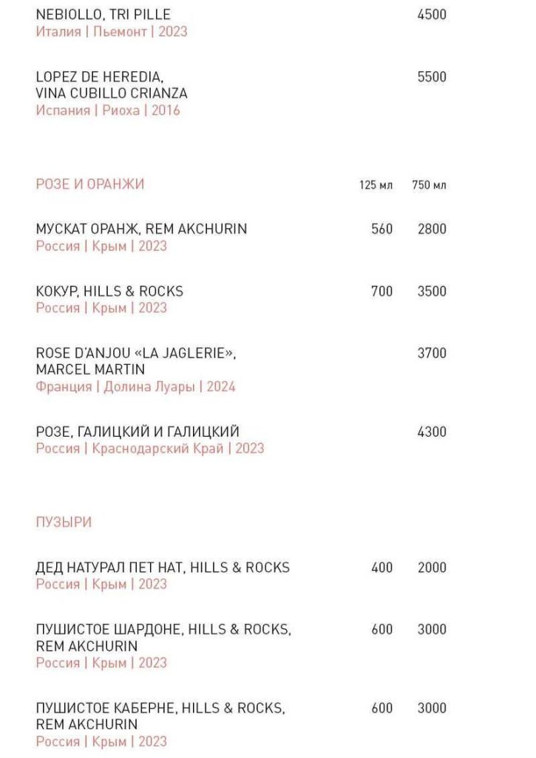Click the "750 мл" column header

(x=430, y=185)
